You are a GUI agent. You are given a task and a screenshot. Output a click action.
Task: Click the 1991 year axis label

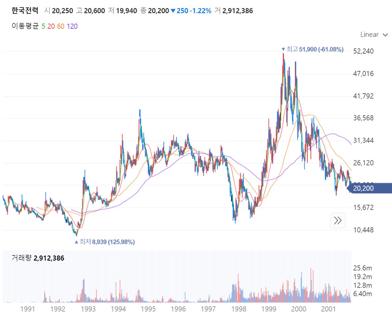28,309
